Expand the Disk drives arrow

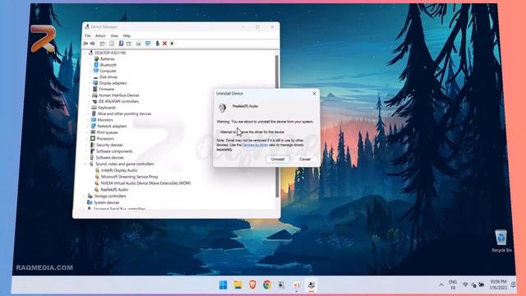click(x=90, y=76)
